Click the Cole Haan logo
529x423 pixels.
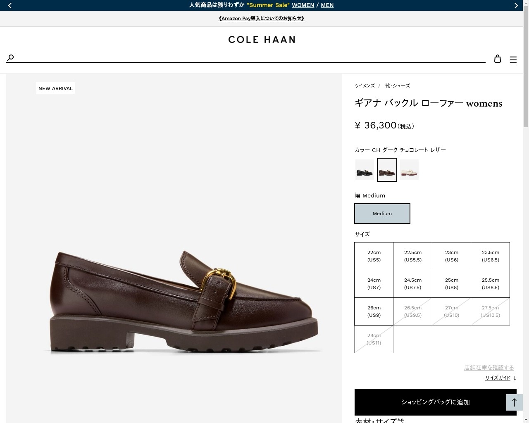[x=262, y=40]
